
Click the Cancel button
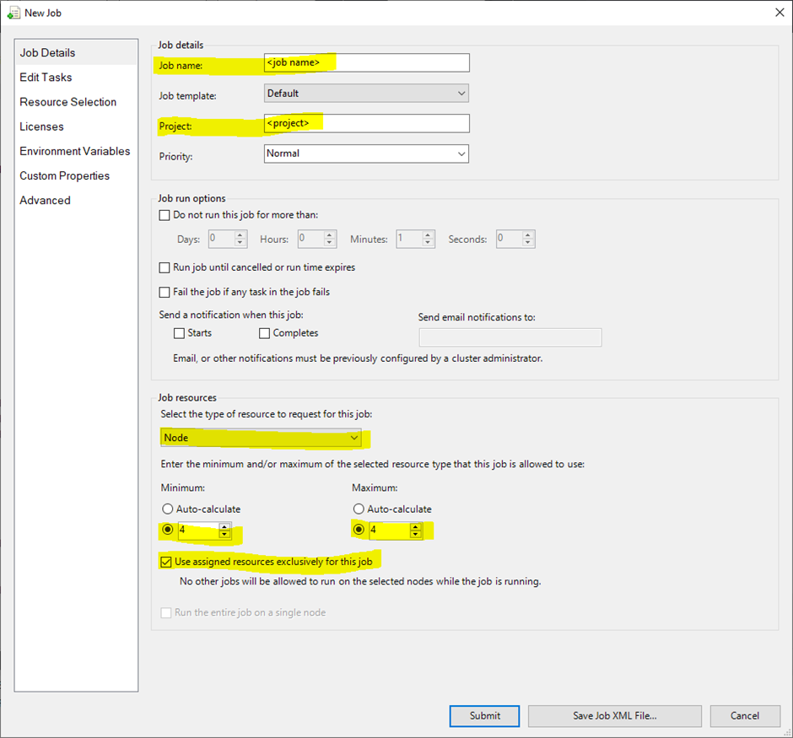point(745,716)
